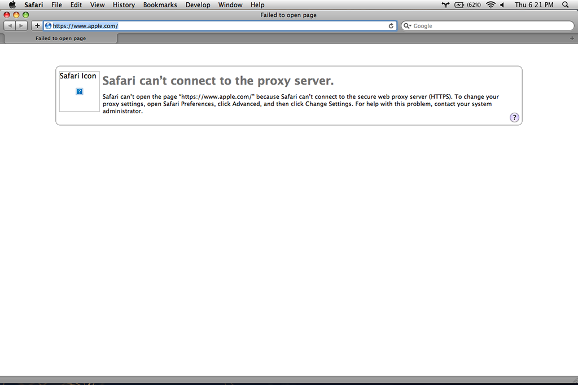Open the Help menu
The image size is (578, 385).
coord(257,5)
